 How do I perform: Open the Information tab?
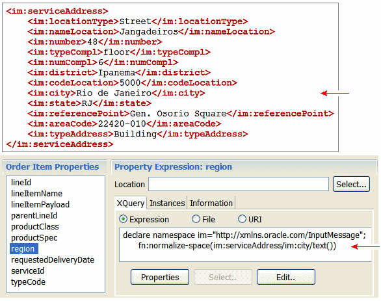[x=211, y=203]
